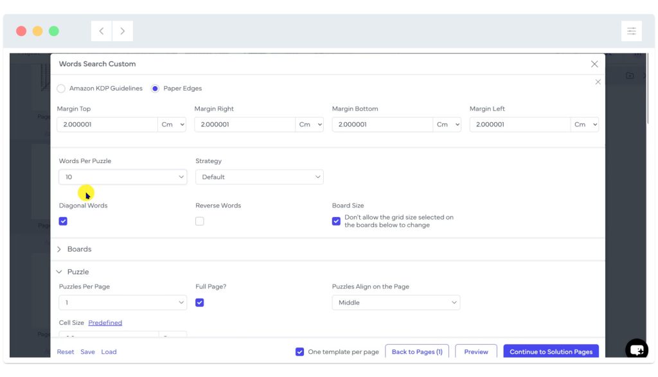This screenshot has height=377, width=658.
Task: Toggle the Diagonal Words checkbox
Action: (x=63, y=221)
